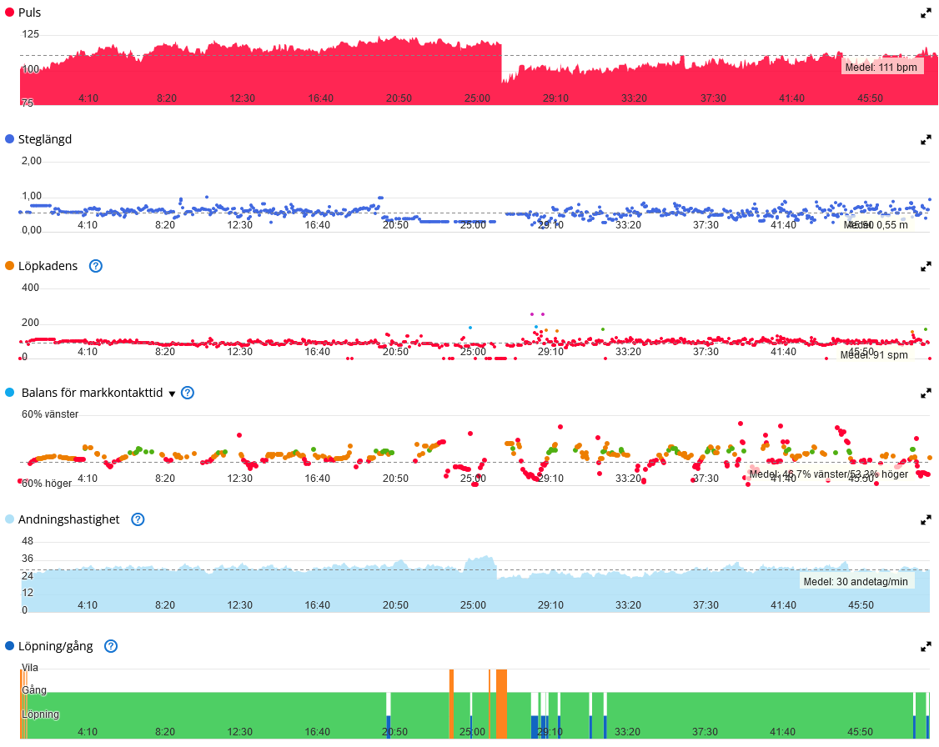
Task: Click the 41:40 time label in Löpning/gång chart
Action: [782, 732]
